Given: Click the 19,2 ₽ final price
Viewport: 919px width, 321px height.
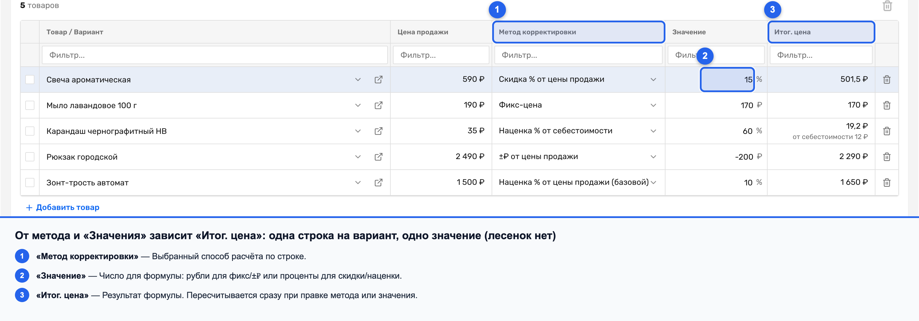Looking at the screenshot, I should point(856,126).
